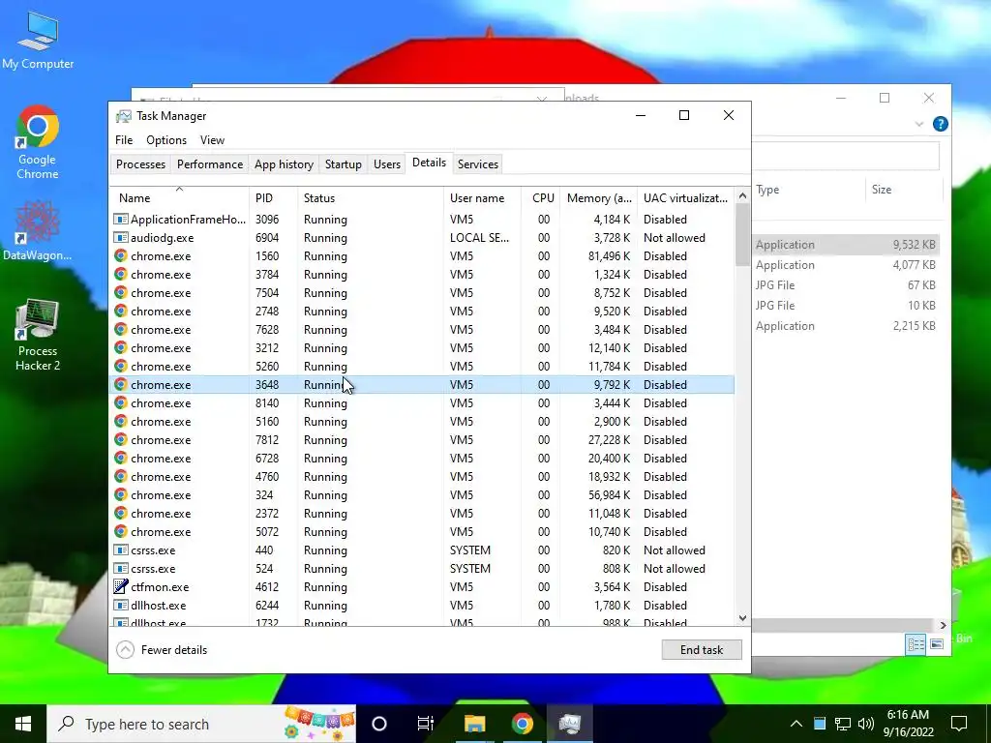
Task: Switch to the App history tab
Action: coord(284,164)
